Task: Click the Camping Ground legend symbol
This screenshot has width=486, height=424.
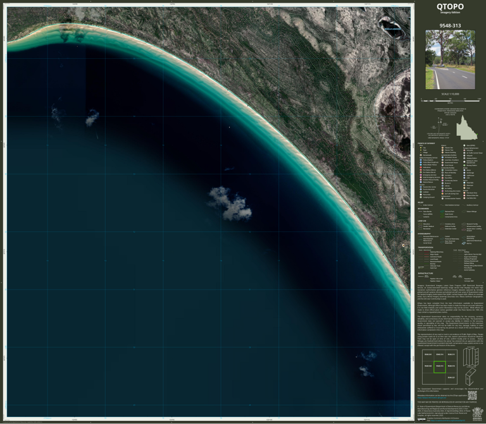Action: coord(421,197)
